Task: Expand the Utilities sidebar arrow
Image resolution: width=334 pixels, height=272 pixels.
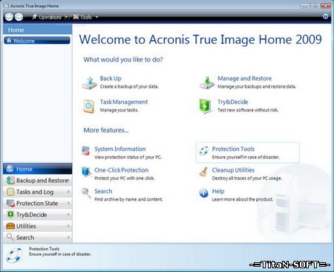Action: tap(68, 226)
